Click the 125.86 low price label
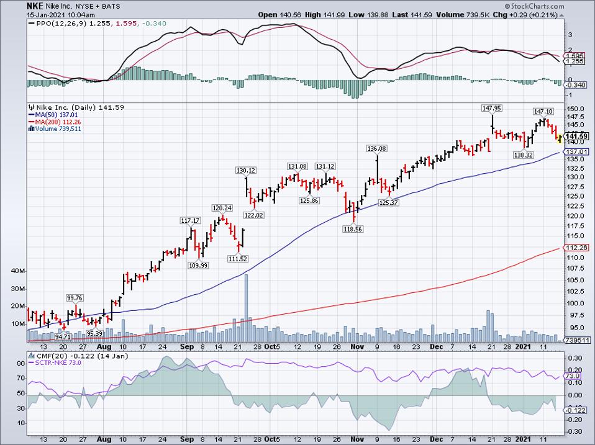Screen dimensions: 595x445 (x=309, y=200)
